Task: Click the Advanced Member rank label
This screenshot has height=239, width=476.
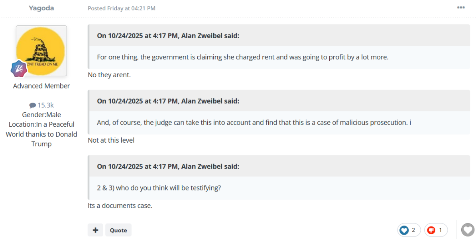Action: point(41,86)
